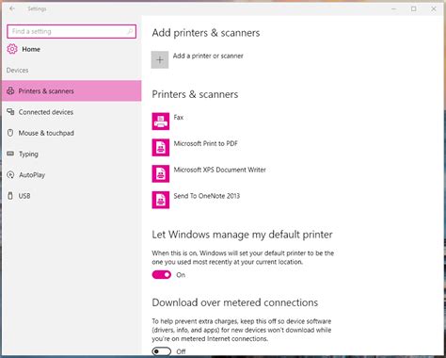Enable Download over metered connections toggle
The height and width of the screenshot is (358, 446).
162,351
